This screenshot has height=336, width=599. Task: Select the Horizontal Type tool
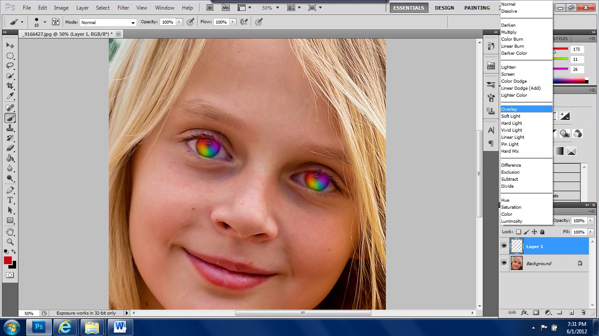coord(10,200)
